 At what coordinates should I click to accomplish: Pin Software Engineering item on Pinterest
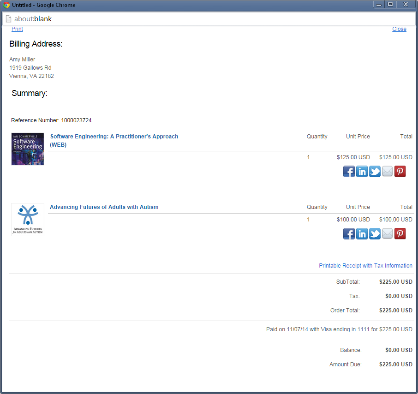click(x=400, y=172)
